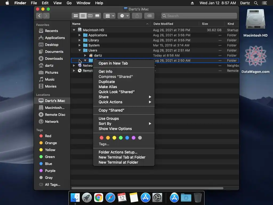This screenshot has height=205, width=273.
Task: Filter by Blue tag in sidebar
Action: 46,164
